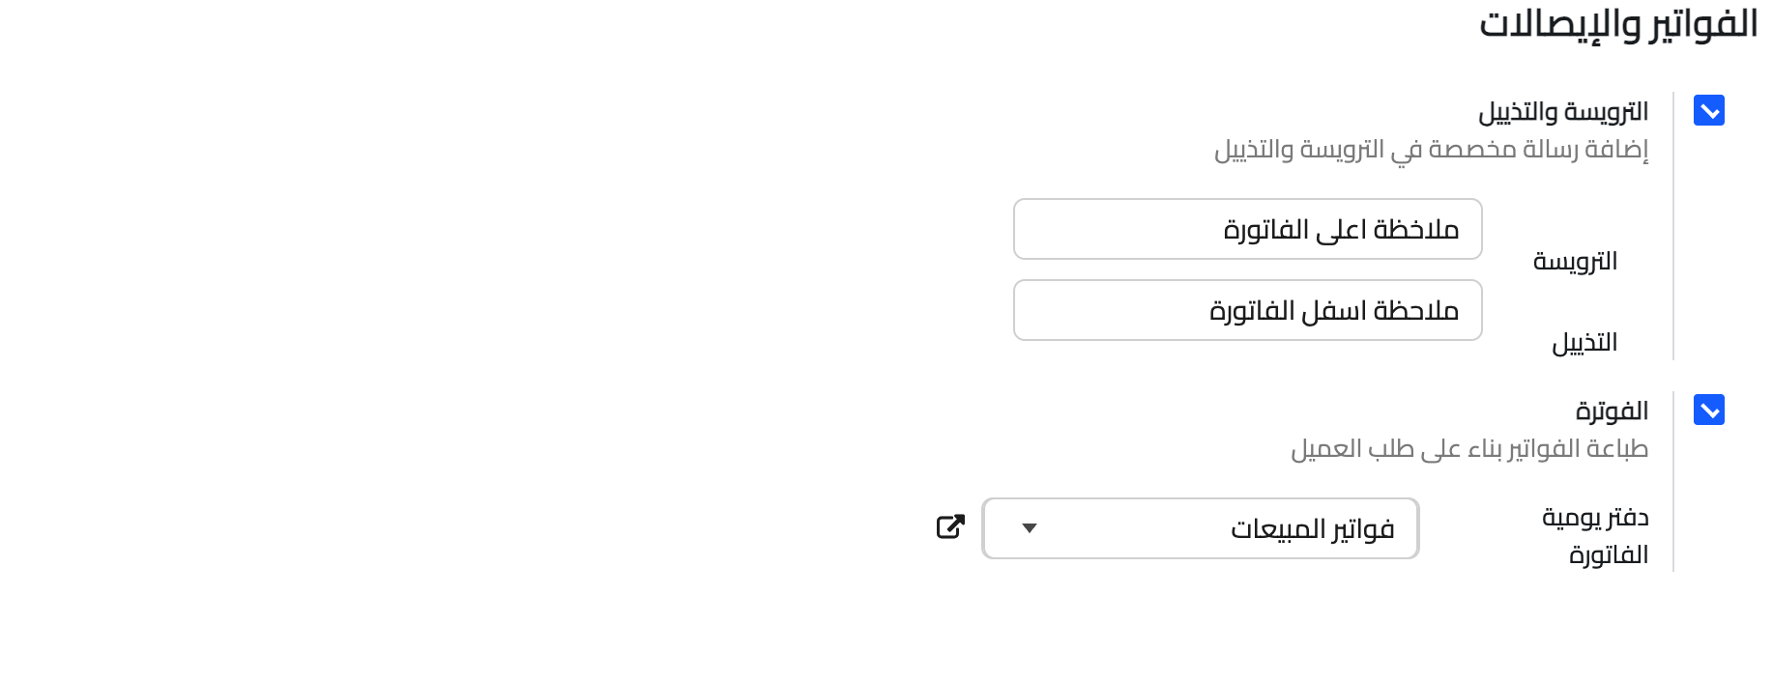The image size is (1773, 680).
Task: Click the الترويسة field label
Action: pos(1575,262)
